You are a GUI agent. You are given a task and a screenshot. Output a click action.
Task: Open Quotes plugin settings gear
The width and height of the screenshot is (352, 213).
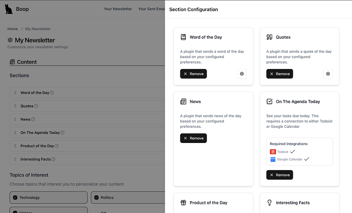click(x=328, y=74)
